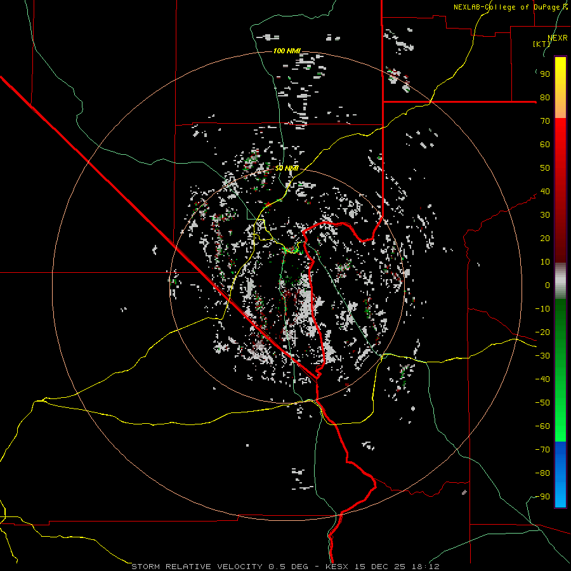Screen dimensions: 571x571
Task: Click the 30 value on velocity scale
Action: pos(545,215)
